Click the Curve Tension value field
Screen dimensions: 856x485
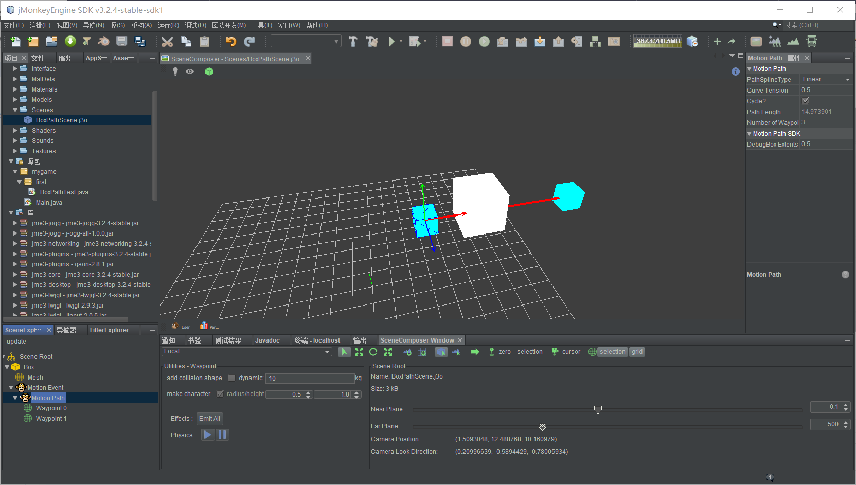pos(826,90)
